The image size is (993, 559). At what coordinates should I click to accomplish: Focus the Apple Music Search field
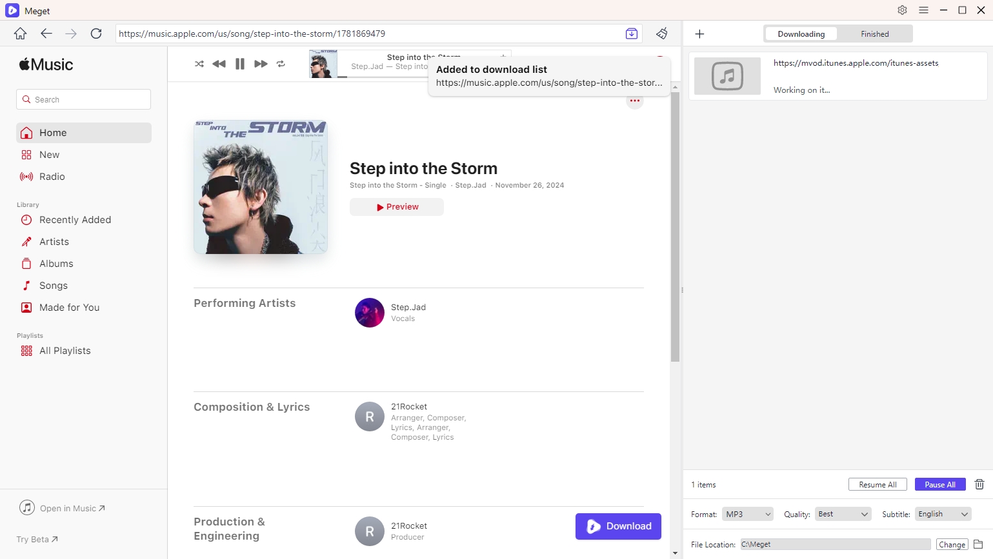coord(83,99)
